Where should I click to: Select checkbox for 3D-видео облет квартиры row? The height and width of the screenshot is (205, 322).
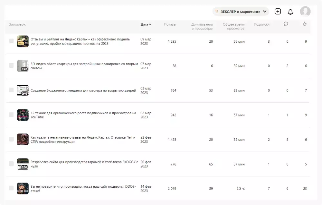tap(11, 65)
